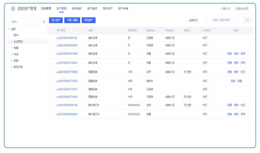Screen dimensions: 260x153
Task: Click the 最小化 minimize app icon
Action: pyautogui.click(x=221, y=9)
